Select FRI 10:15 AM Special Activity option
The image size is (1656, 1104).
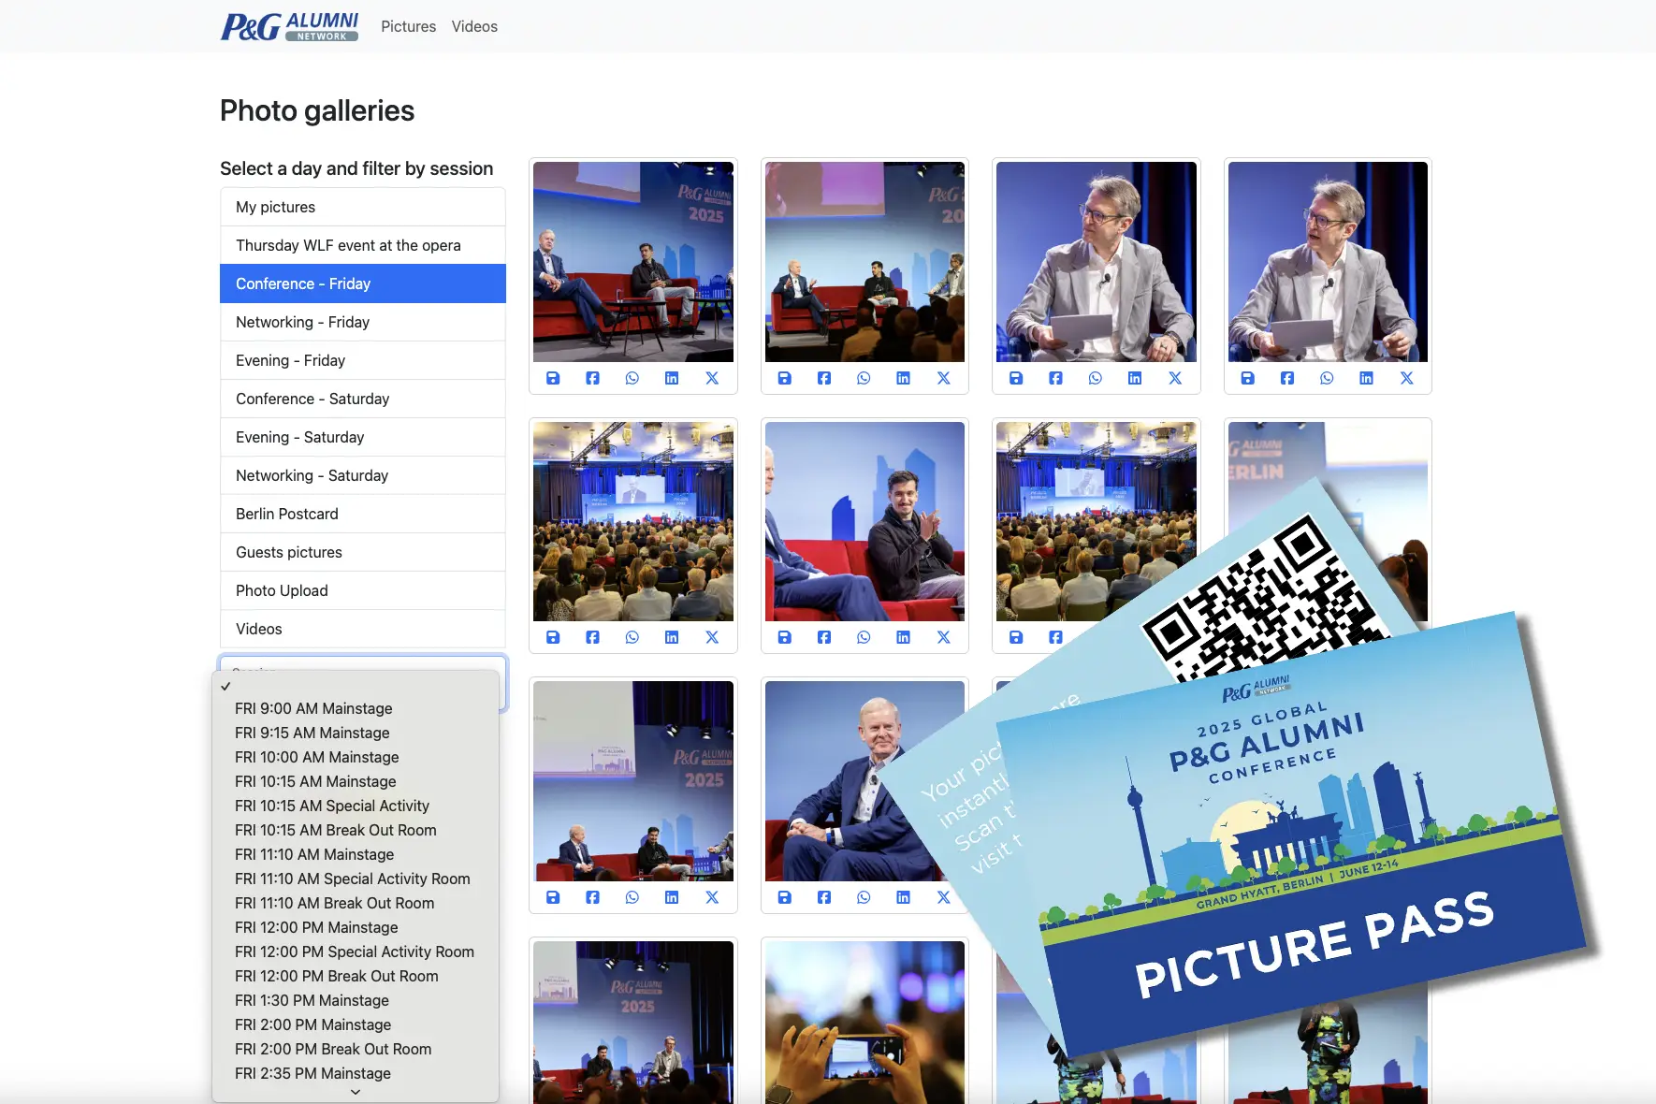[331, 806]
